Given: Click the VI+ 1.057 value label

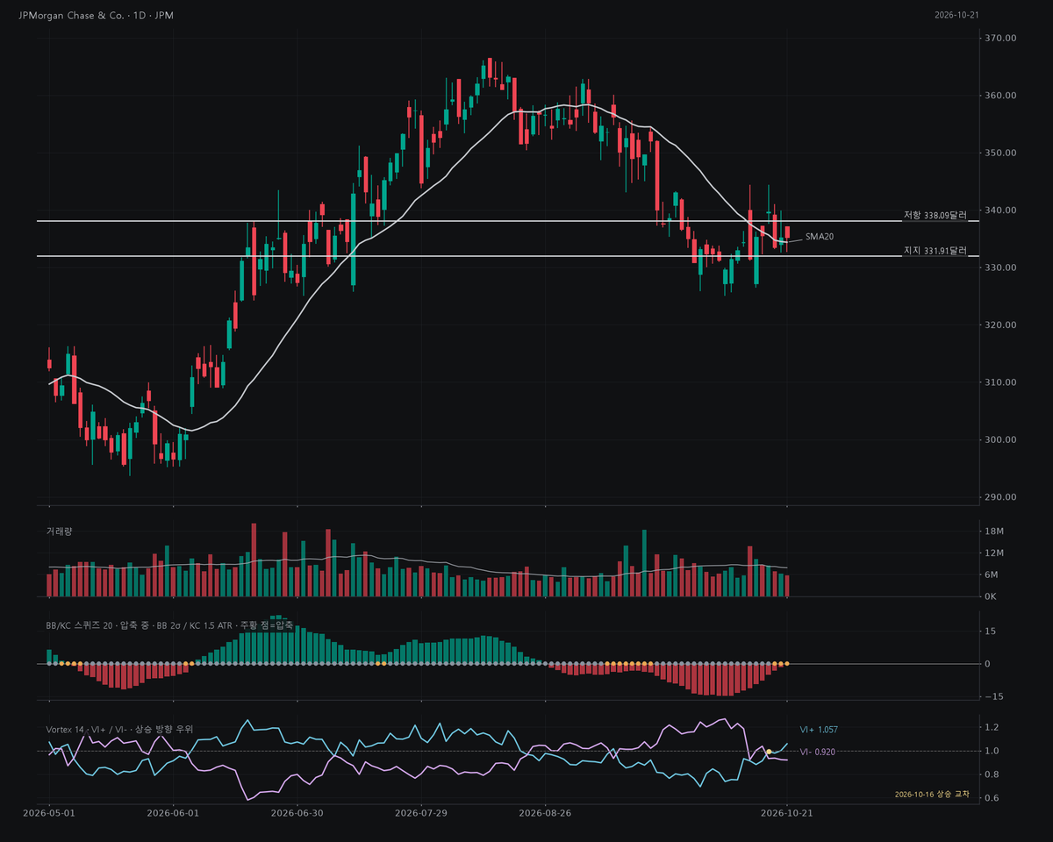Looking at the screenshot, I should point(819,730).
